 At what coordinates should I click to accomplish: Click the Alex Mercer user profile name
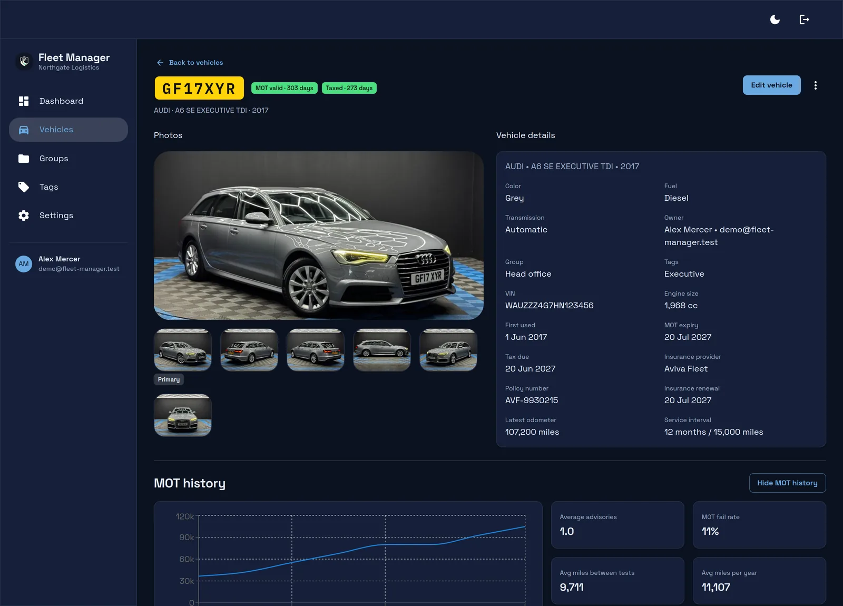click(x=59, y=259)
